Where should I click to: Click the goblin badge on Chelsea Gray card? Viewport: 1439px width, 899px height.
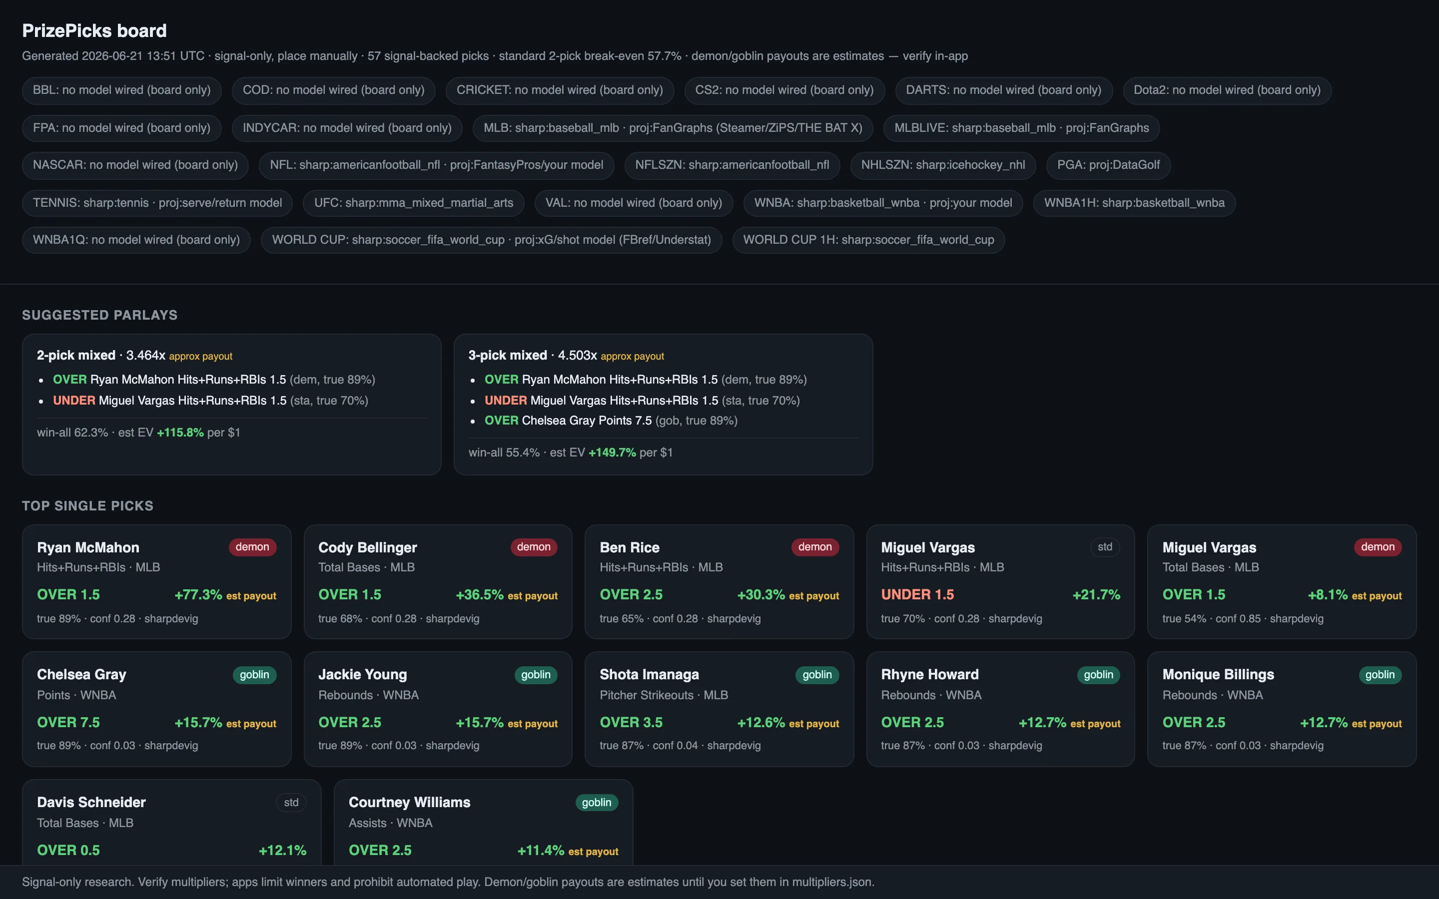pyautogui.click(x=254, y=675)
